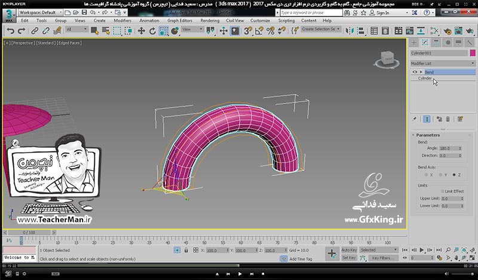Click the keyword search field

pyautogui.click(x=311, y=13)
